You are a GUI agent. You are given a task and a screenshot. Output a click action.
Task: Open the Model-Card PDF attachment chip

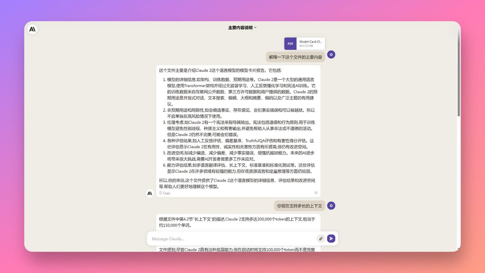click(304, 44)
